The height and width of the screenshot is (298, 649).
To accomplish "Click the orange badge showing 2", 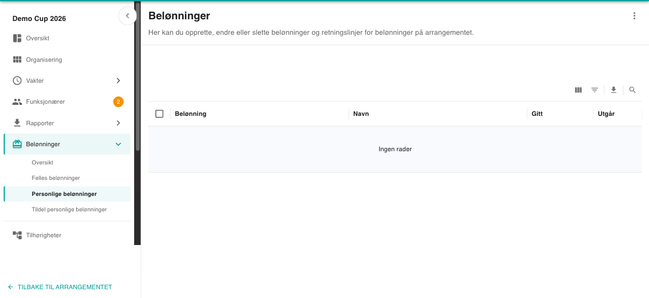I will click(x=118, y=102).
